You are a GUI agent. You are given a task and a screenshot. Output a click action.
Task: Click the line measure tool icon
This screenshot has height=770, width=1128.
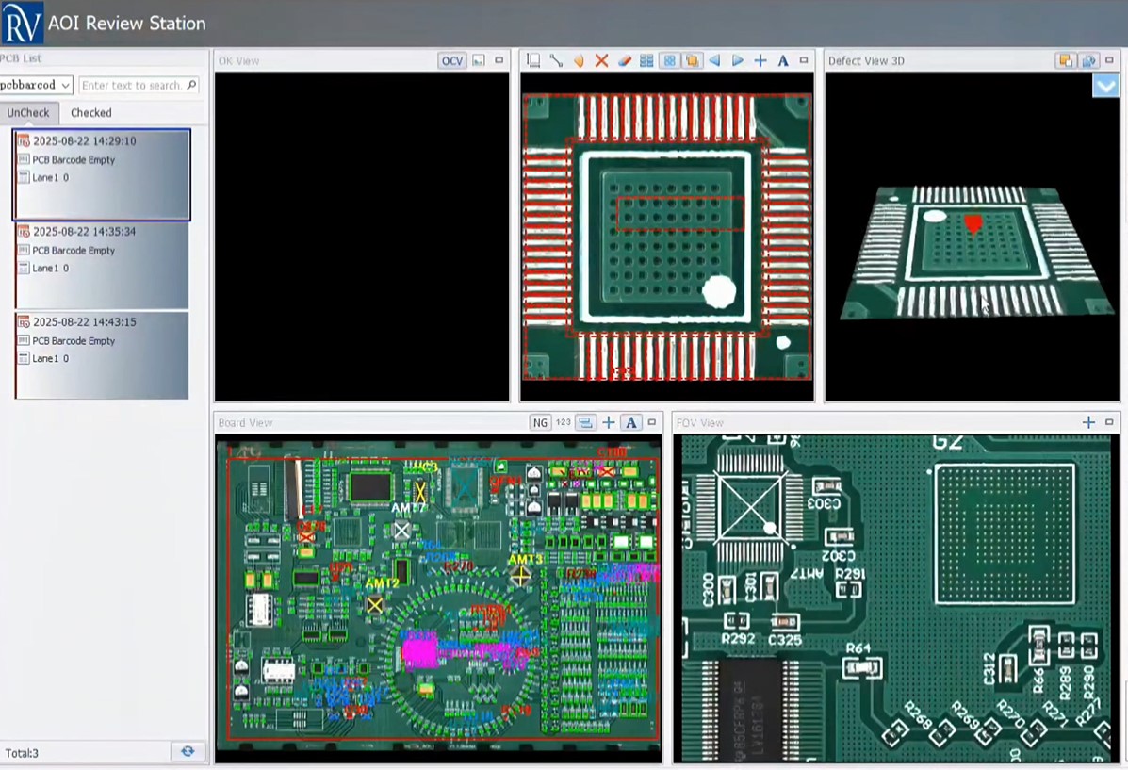pyautogui.click(x=556, y=61)
